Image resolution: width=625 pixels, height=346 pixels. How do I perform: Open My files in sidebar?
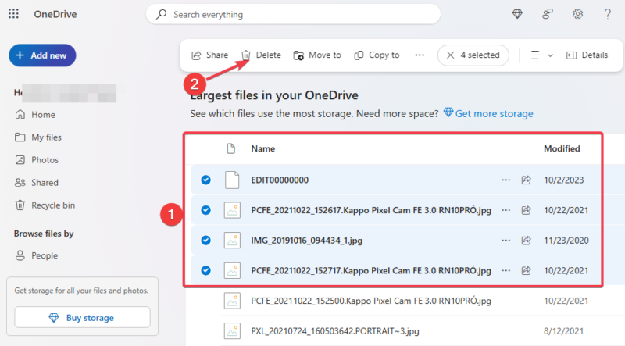(x=38, y=137)
